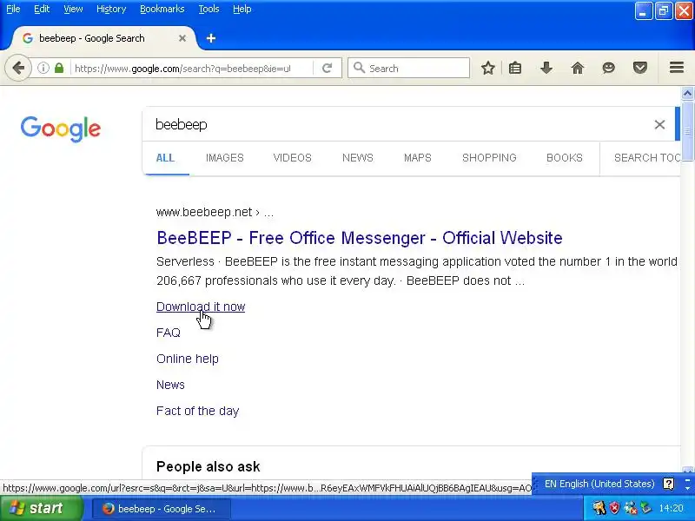Open the Tools menu

[208, 9]
